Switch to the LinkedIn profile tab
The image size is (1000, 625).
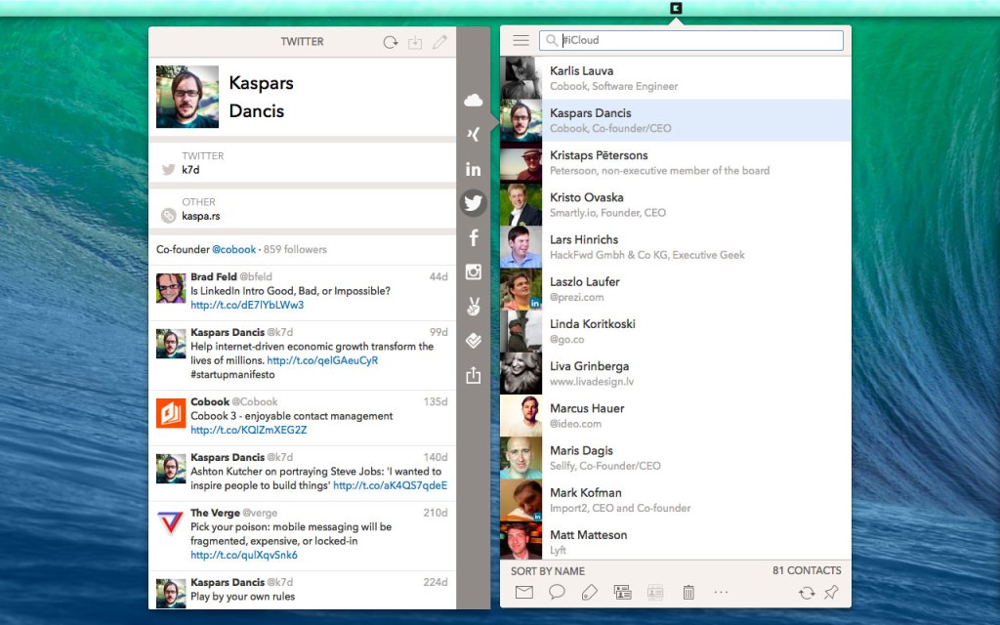click(474, 169)
